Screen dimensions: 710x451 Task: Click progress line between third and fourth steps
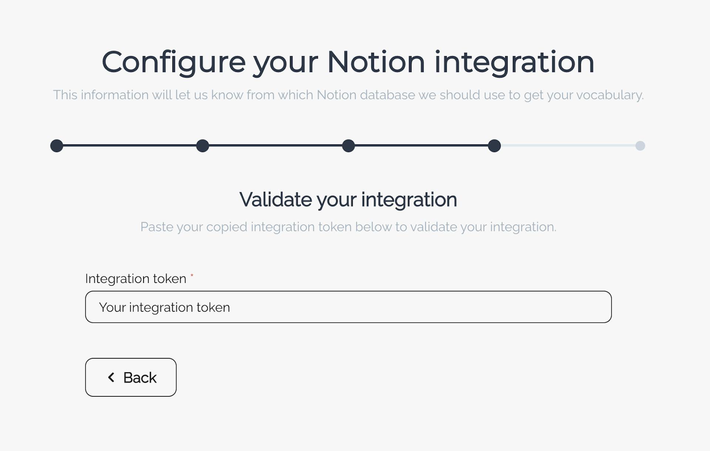pyautogui.click(x=422, y=146)
